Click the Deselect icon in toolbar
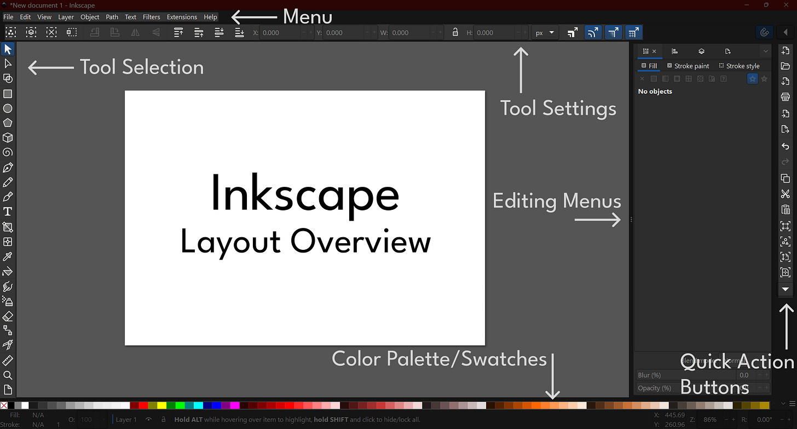797x429 pixels. [x=51, y=32]
